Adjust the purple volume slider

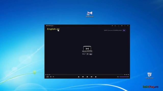(x=124, y=77)
